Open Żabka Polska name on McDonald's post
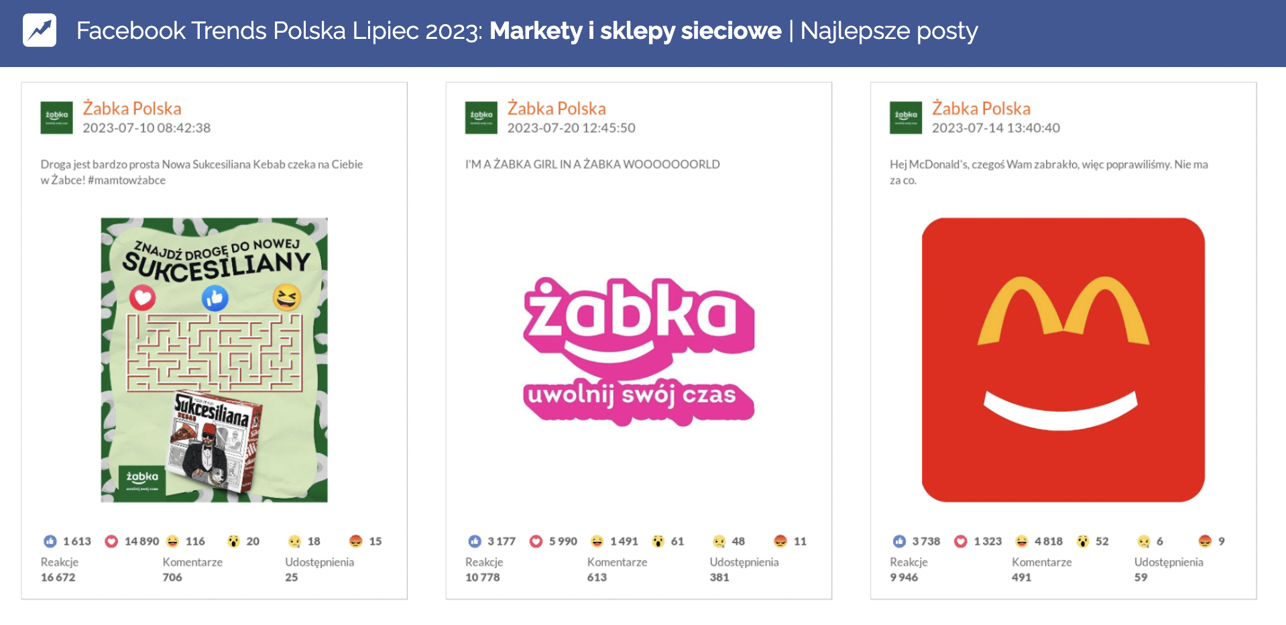This screenshot has width=1286, height=625. 981,109
